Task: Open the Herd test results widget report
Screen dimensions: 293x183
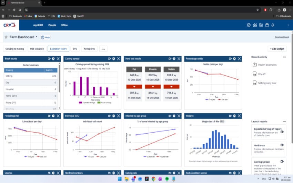Action: pos(169,59)
